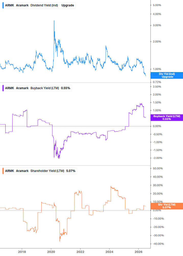This screenshot has height=256, width=183.
Task: Click the 5.07% value in the Shareholder Yield legend
Action: coord(71,171)
